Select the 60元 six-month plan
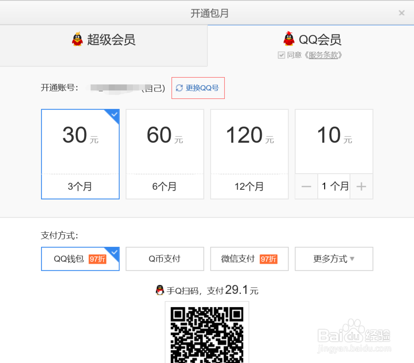 (165, 154)
